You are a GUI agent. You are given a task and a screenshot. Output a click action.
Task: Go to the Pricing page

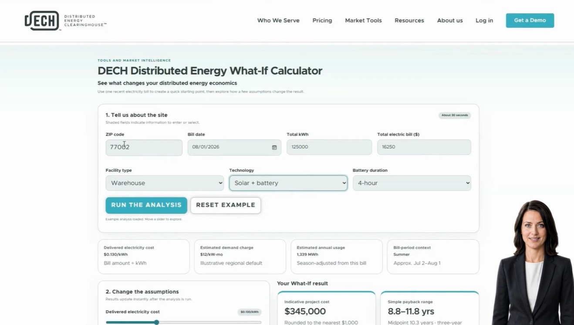coord(322,20)
